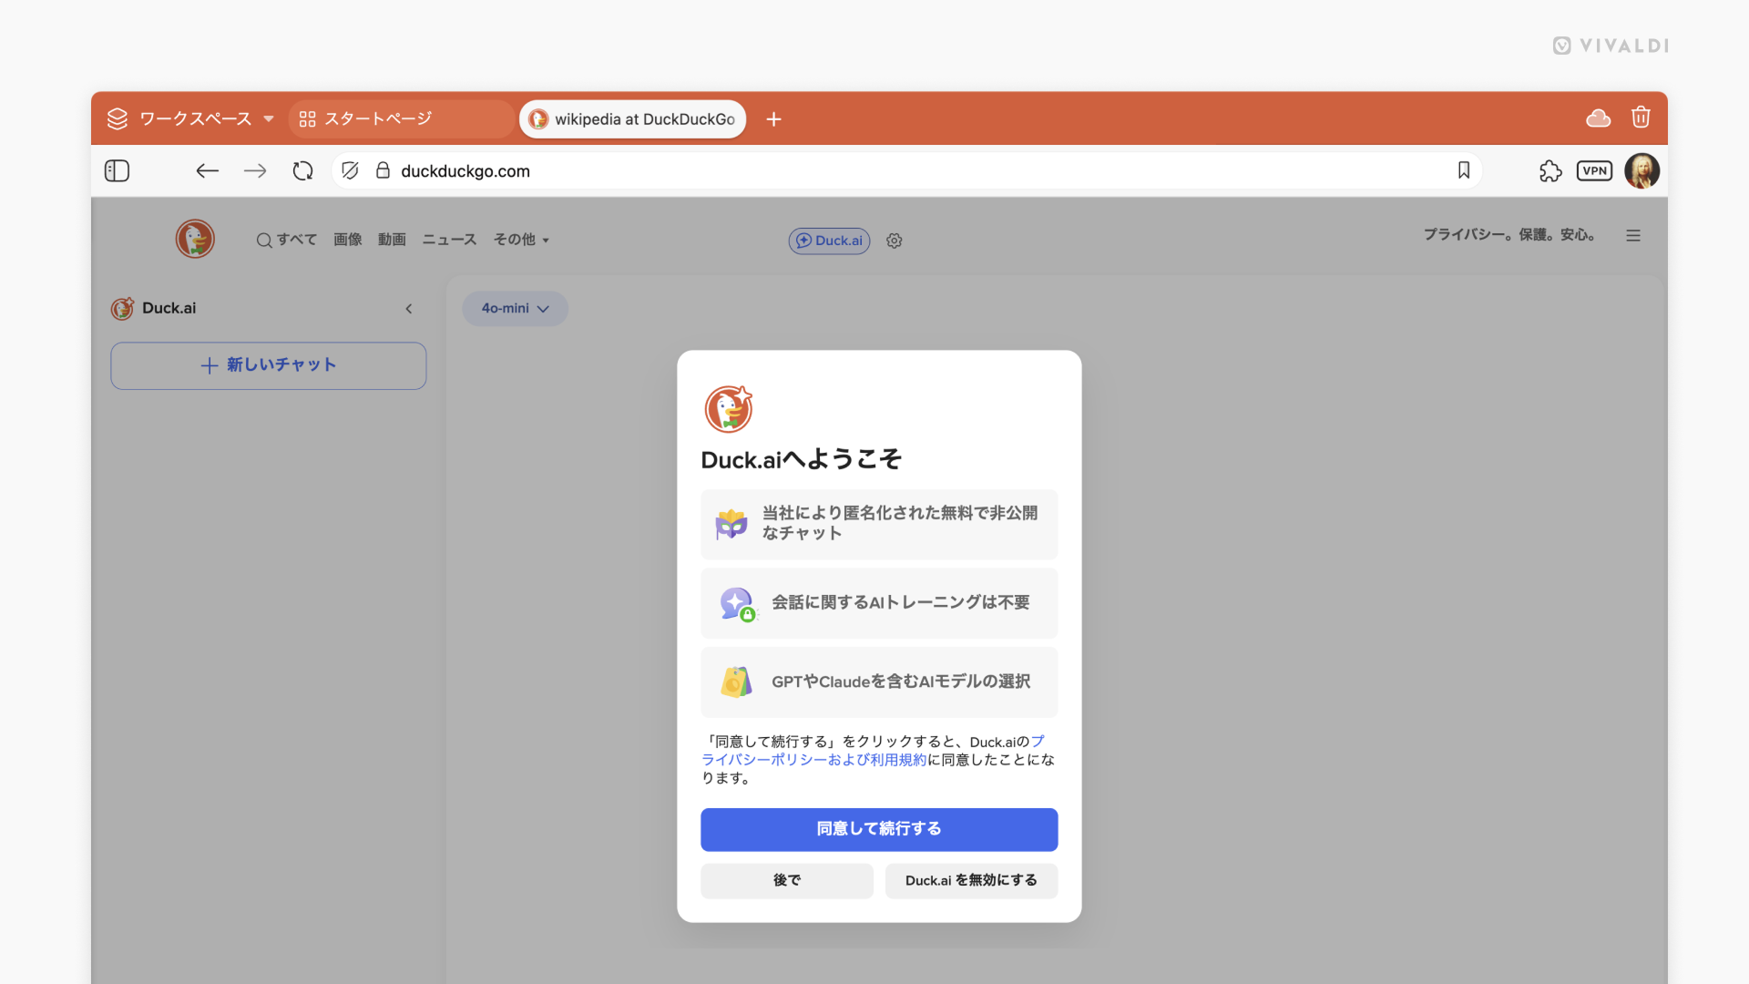Select the ニュース search category
Viewport: 1749px width, 984px height.
(x=449, y=240)
